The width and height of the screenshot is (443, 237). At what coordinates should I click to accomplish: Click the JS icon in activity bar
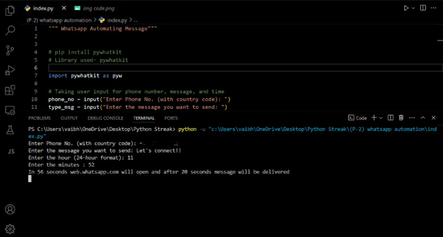[11, 152]
